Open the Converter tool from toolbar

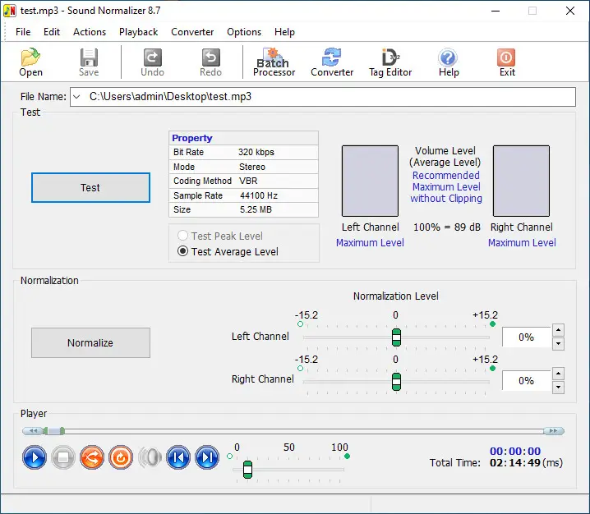(332, 62)
